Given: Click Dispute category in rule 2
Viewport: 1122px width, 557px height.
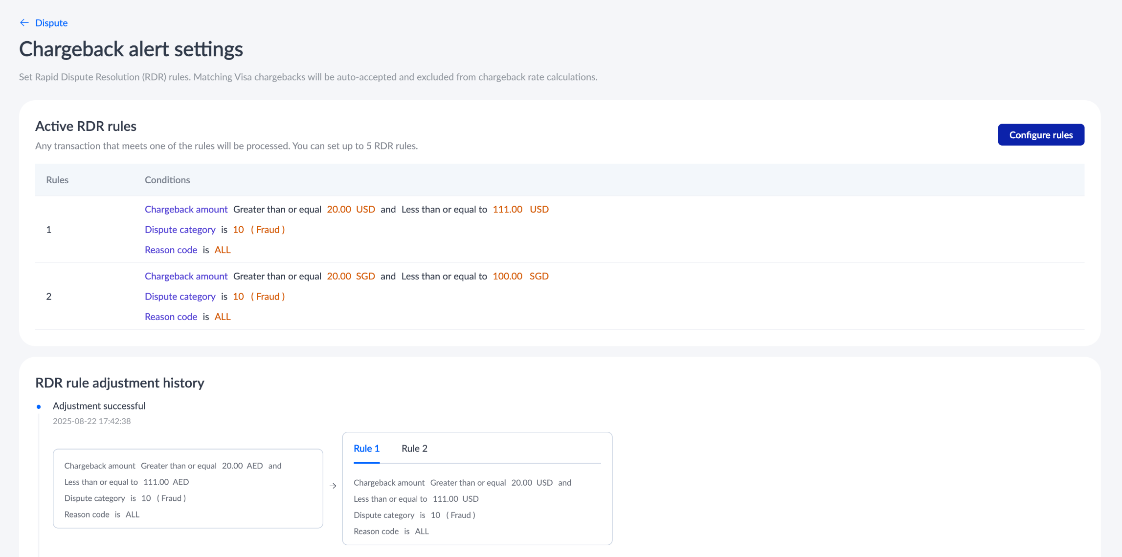Looking at the screenshot, I should tap(180, 297).
